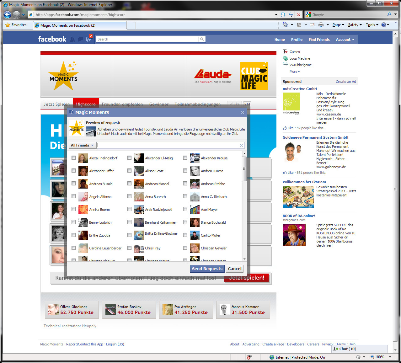Image resolution: width=401 pixels, height=363 pixels.
Task: Click the Games icon in sidebar
Action: tap(286, 52)
